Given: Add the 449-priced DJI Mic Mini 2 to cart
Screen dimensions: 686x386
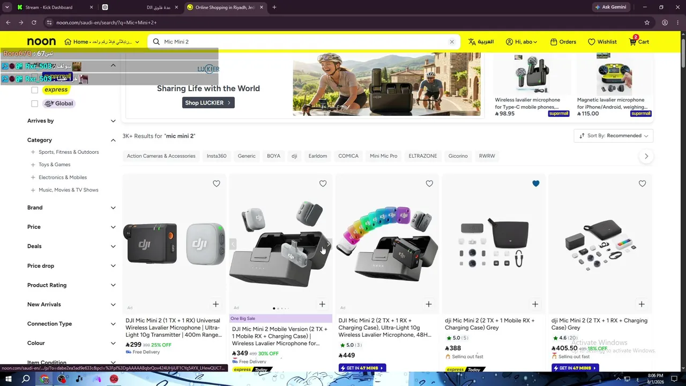Looking at the screenshot, I should [428, 305].
